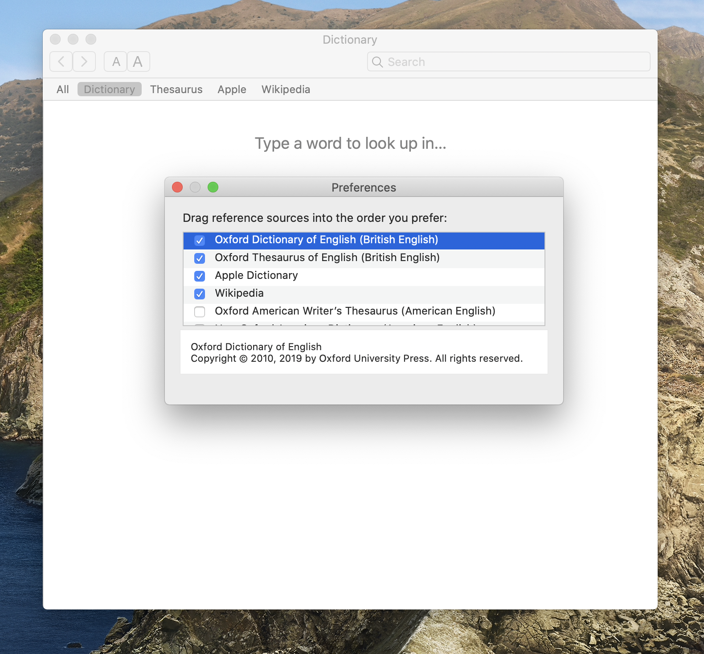Toggle off the Wikipedia source checkbox
The height and width of the screenshot is (654, 704).
(200, 294)
